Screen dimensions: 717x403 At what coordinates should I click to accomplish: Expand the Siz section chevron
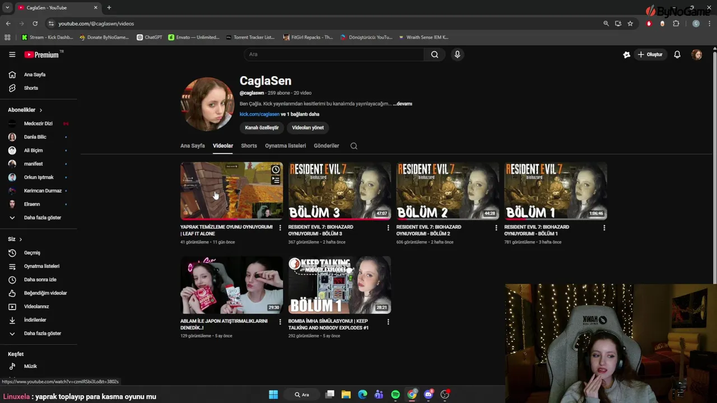coord(21,240)
